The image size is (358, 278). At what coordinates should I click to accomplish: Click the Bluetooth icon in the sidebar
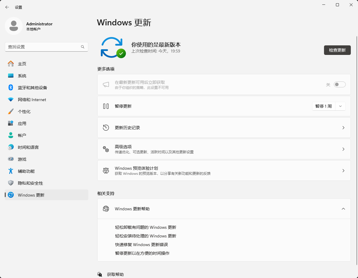[x=11, y=88]
